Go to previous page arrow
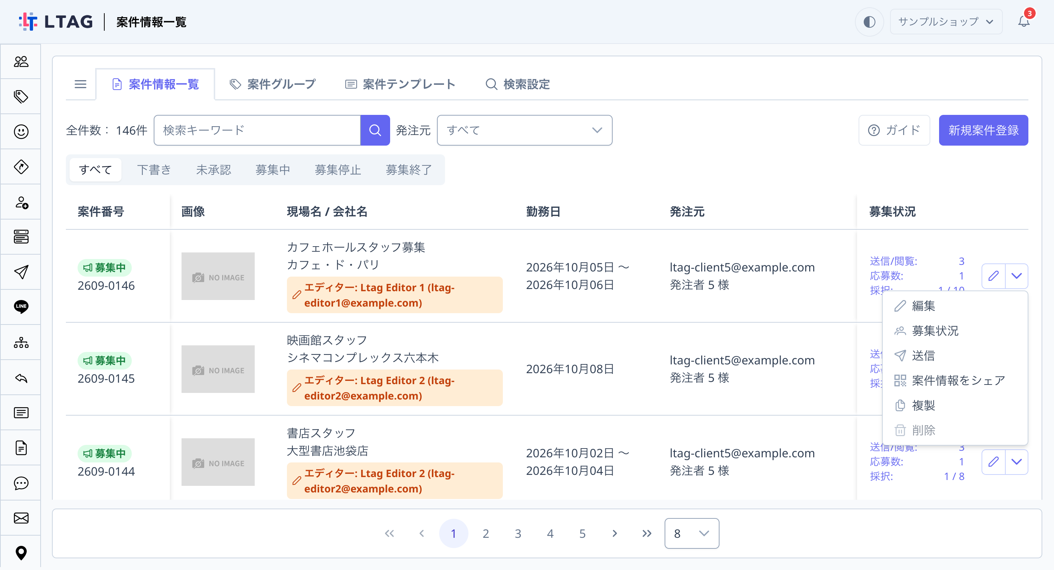1054x570 pixels. 422,533
